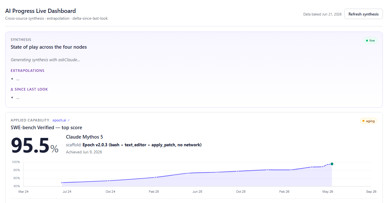
Task: Click the May 26 x-axis label
Action: pos(328,192)
